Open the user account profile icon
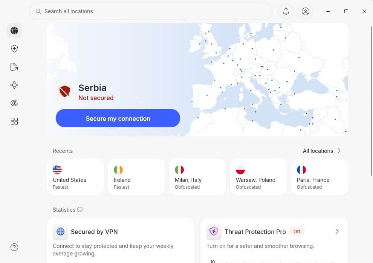373x263 pixels. [x=306, y=11]
